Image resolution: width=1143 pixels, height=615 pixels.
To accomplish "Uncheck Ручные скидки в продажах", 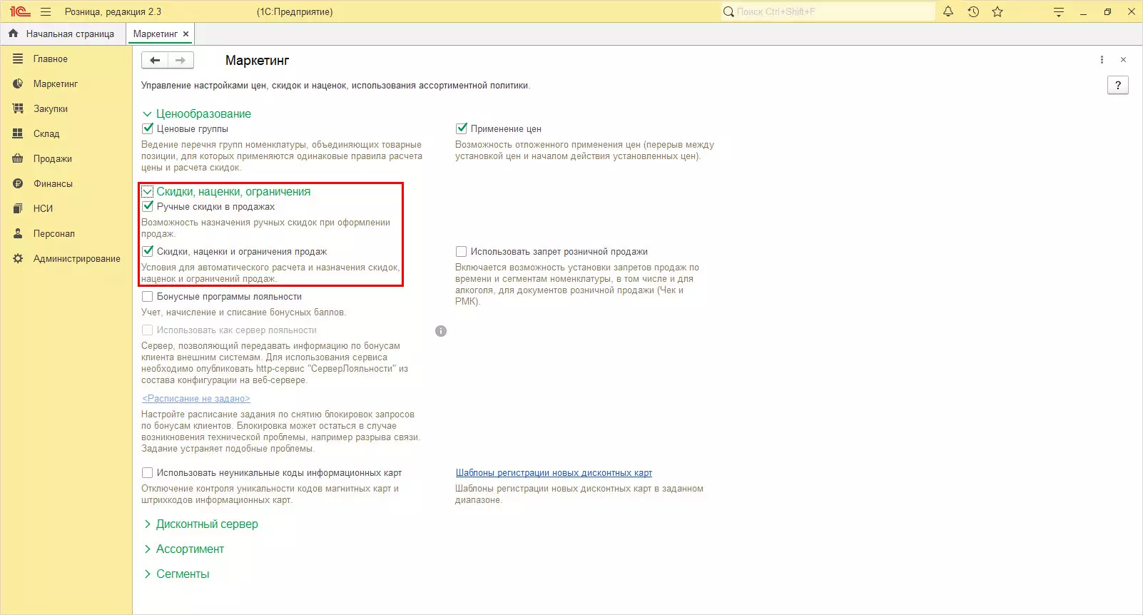I will 148,207.
